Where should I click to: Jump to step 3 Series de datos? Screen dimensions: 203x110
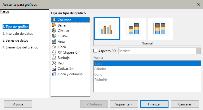pos(16,40)
